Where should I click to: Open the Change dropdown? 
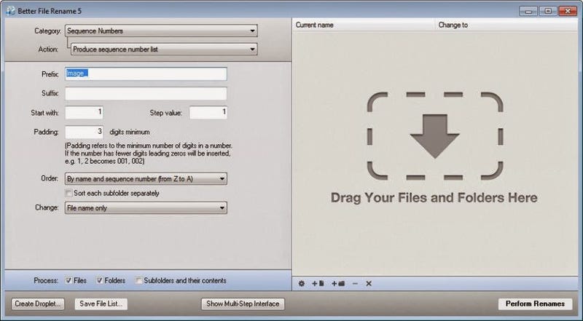(x=146, y=207)
